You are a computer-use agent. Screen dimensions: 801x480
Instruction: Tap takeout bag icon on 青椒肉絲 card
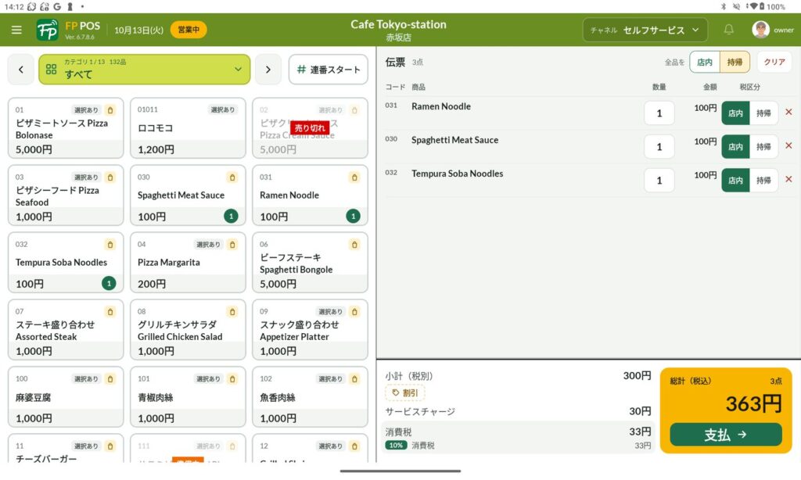pyautogui.click(x=232, y=379)
